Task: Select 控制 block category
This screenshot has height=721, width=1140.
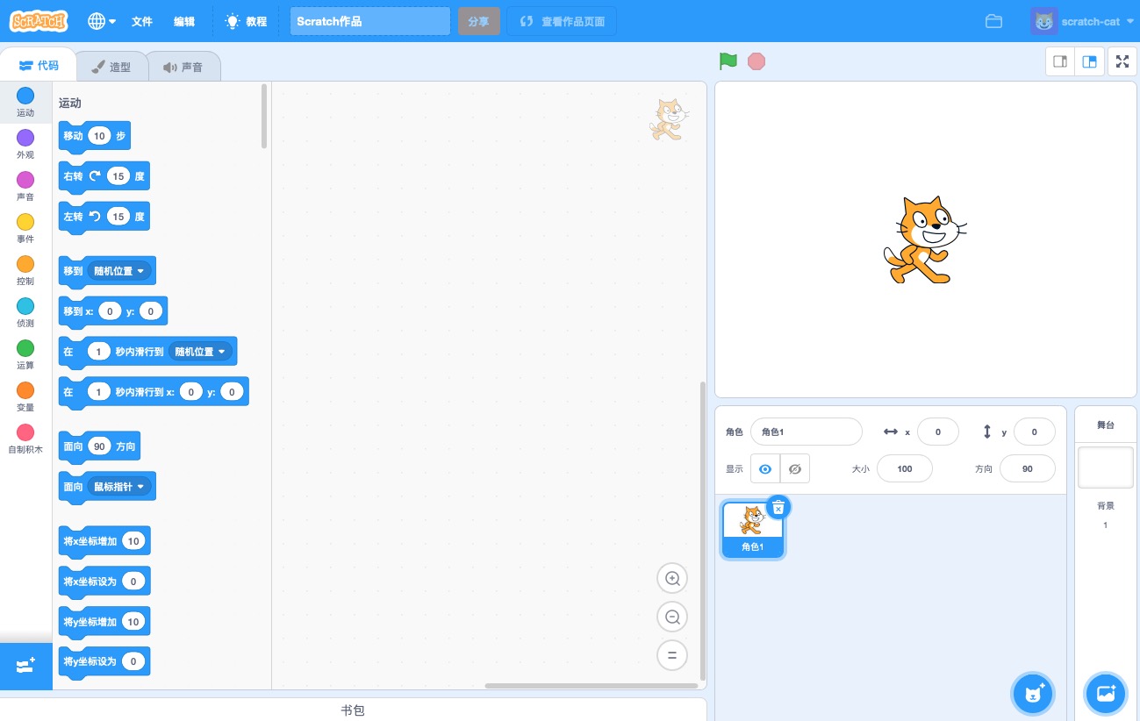Action: click(x=25, y=270)
